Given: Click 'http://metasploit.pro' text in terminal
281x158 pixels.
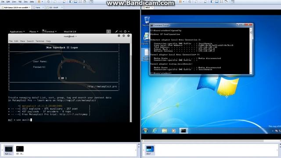Looking at the screenshot, I should click(102, 86).
